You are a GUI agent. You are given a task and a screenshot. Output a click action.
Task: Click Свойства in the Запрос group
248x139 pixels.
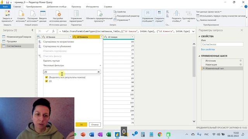pyautogui.click(x=120, y=12)
